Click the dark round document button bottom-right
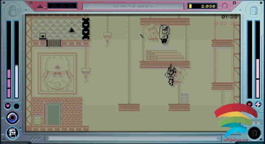 [254, 133]
